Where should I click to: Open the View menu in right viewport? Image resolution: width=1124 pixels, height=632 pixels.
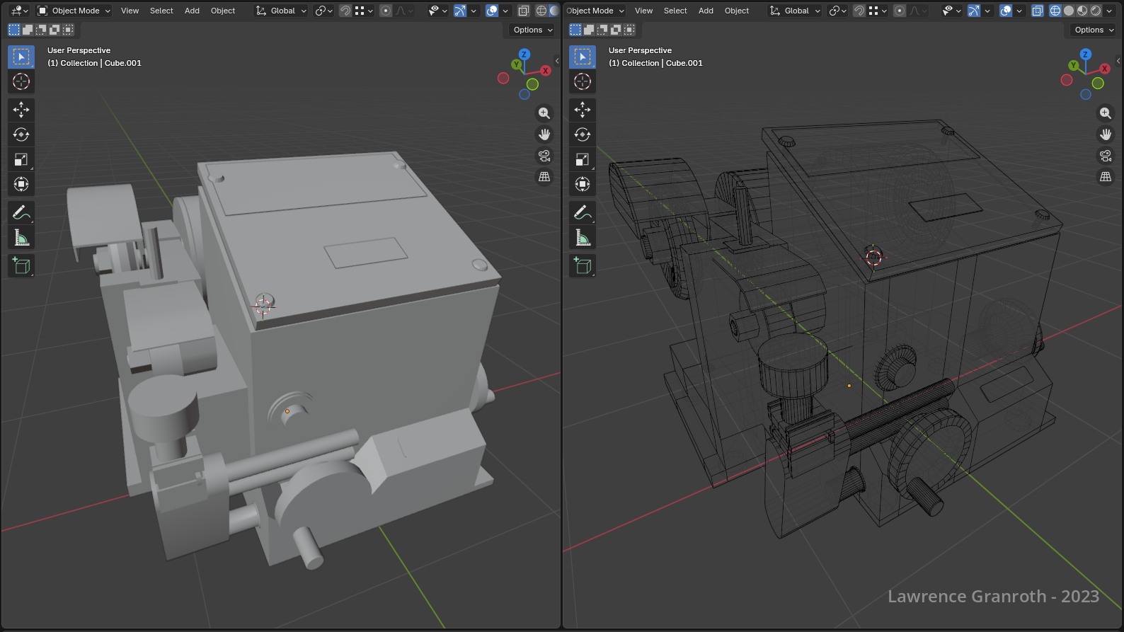click(x=643, y=11)
